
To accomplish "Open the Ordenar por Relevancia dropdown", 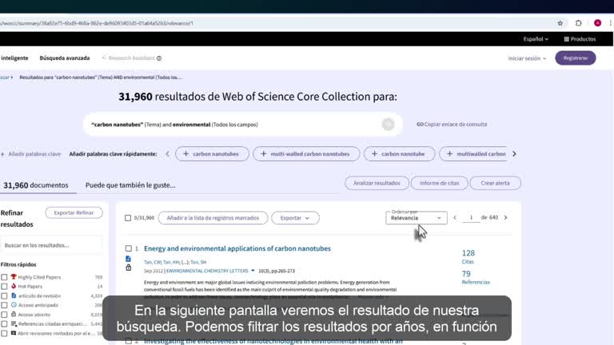I will tap(417, 218).
